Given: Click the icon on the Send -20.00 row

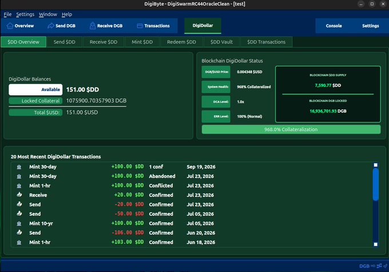Looking at the screenshot, I should (x=19, y=204).
